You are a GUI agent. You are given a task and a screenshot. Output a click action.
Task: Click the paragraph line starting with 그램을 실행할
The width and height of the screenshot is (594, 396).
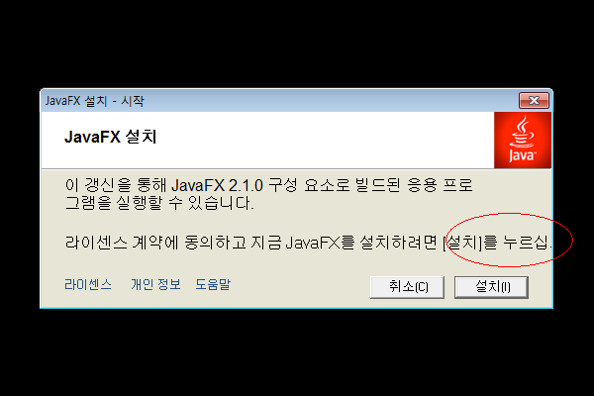click(x=159, y=203)
